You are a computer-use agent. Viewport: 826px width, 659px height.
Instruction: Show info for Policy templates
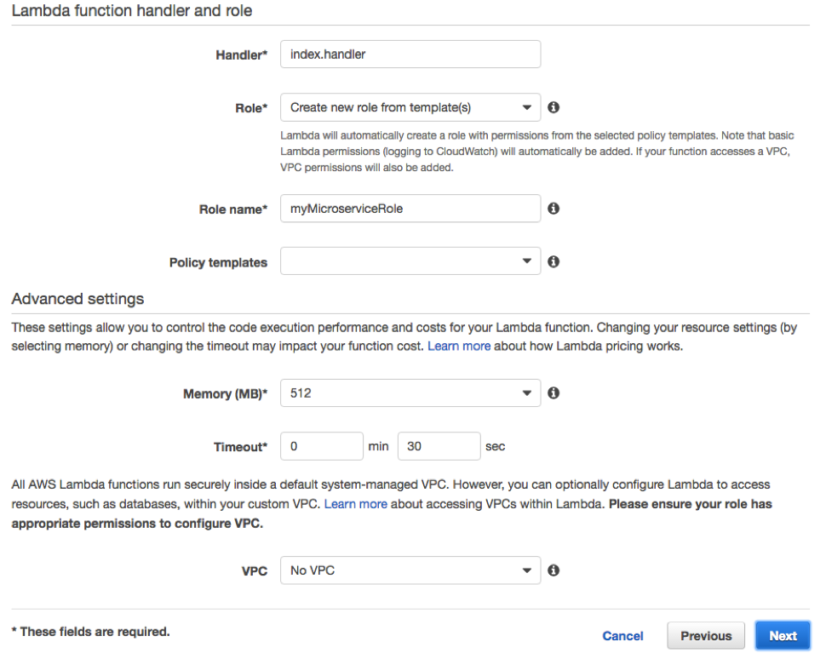click(x=554, y=261)
